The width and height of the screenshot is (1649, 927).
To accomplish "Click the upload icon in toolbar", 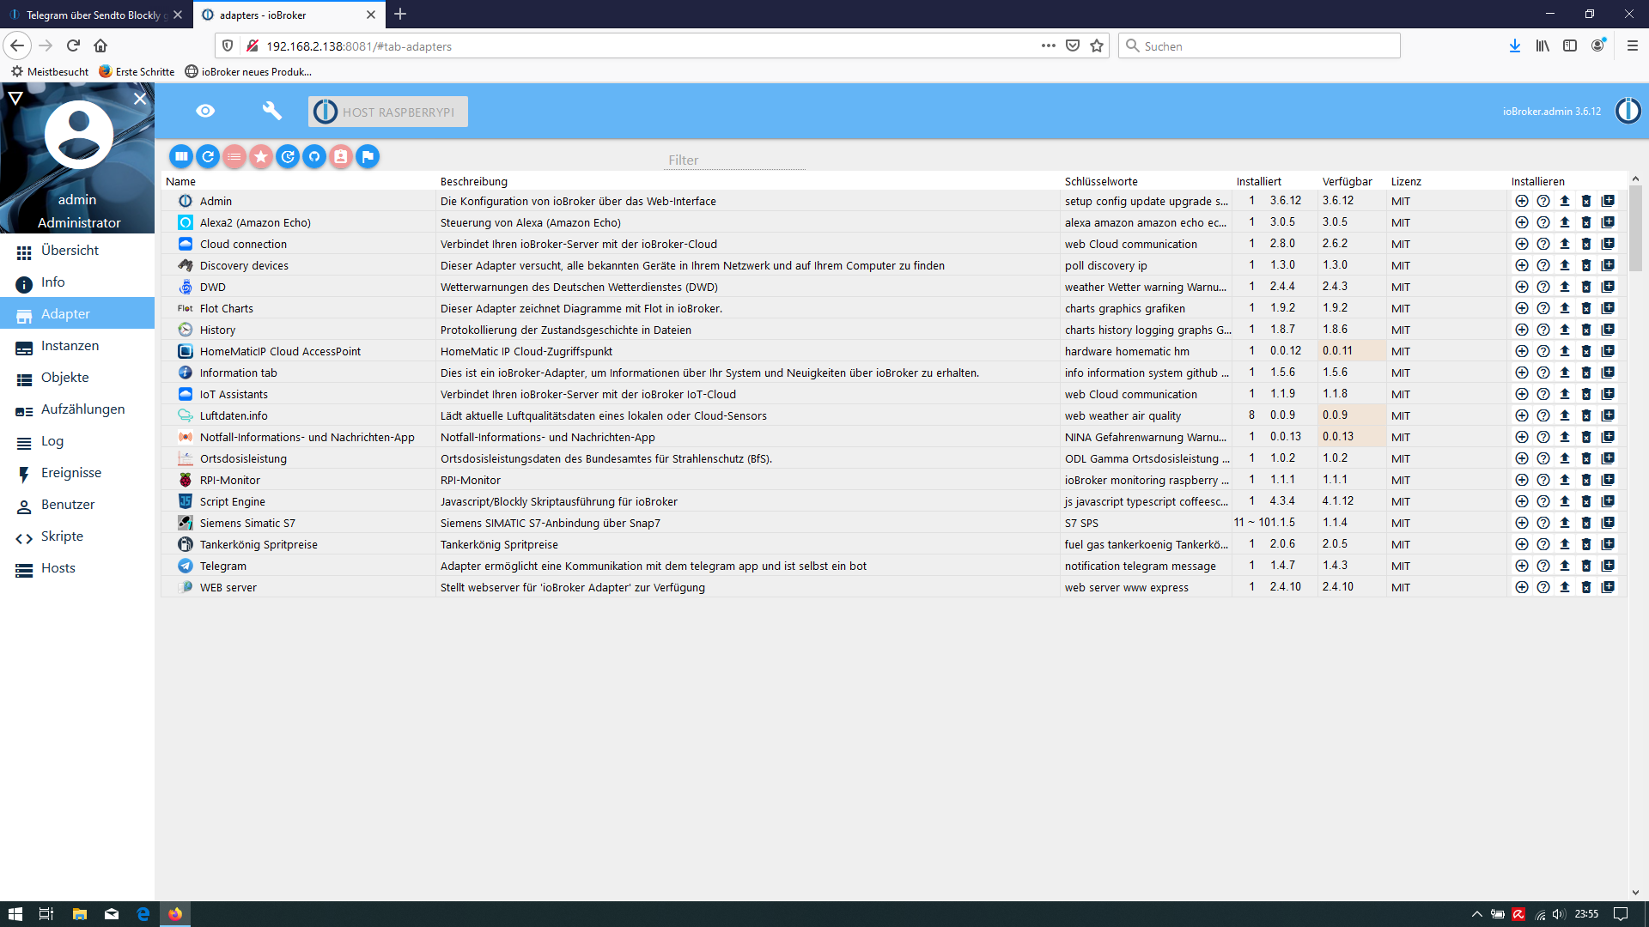I will tap(1565, 200).
